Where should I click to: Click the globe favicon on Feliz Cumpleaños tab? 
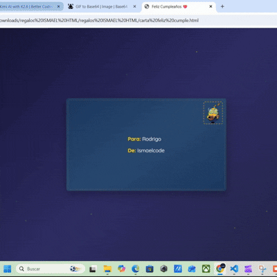click(147, 6)
